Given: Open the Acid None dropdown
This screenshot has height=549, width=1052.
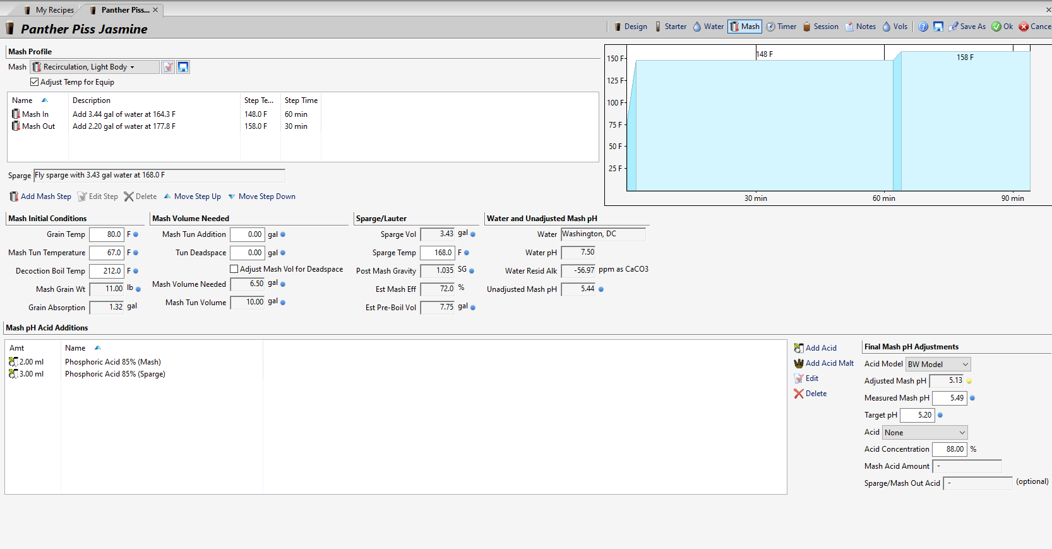Looking at the screenshot, I should [925, 433].
